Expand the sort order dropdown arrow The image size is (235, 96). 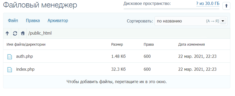coord(223,21)
